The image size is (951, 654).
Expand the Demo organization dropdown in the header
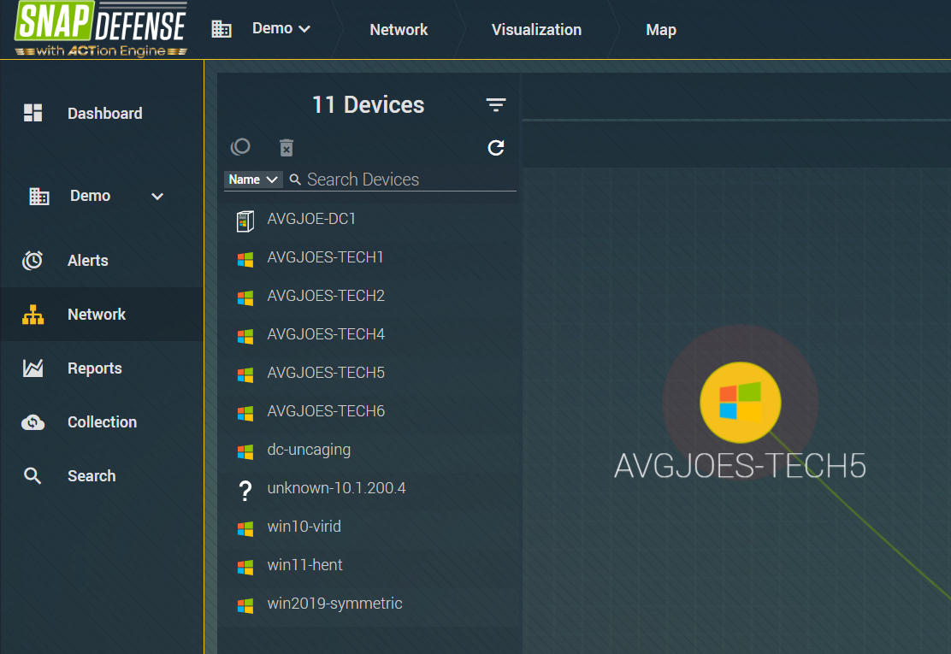(x=281, y=28)
